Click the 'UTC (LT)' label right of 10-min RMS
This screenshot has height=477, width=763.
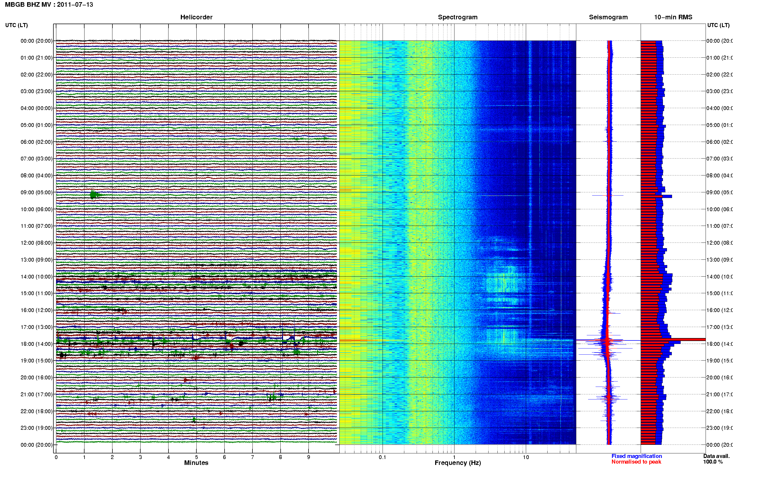coord(718,25)
